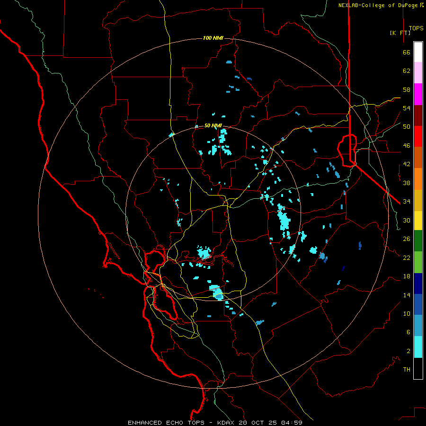Image resolution: width=426 pixels, height=426 pixels.
Task: Click the '04:59' timestamp text
Action: coord(292,423)
